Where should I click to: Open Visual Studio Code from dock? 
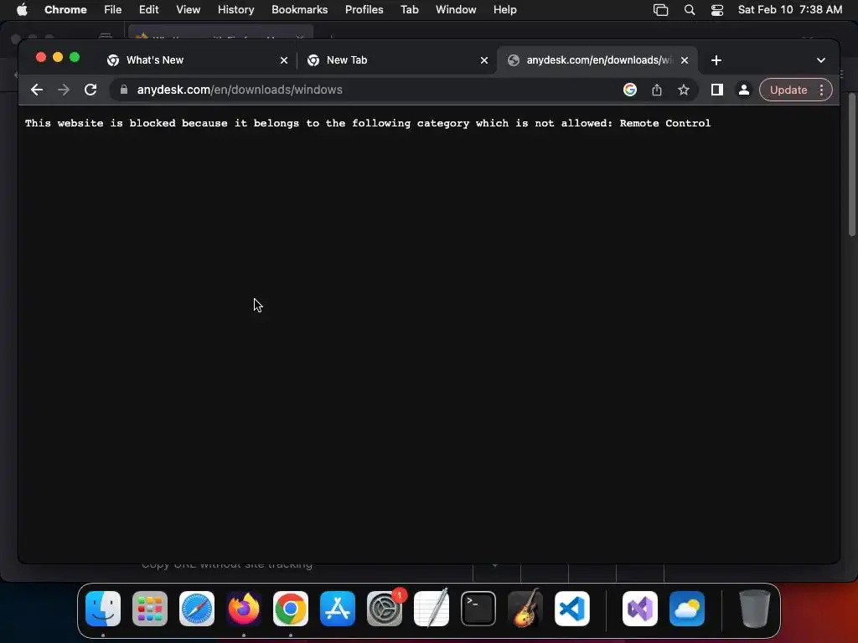tap(572, 609)
